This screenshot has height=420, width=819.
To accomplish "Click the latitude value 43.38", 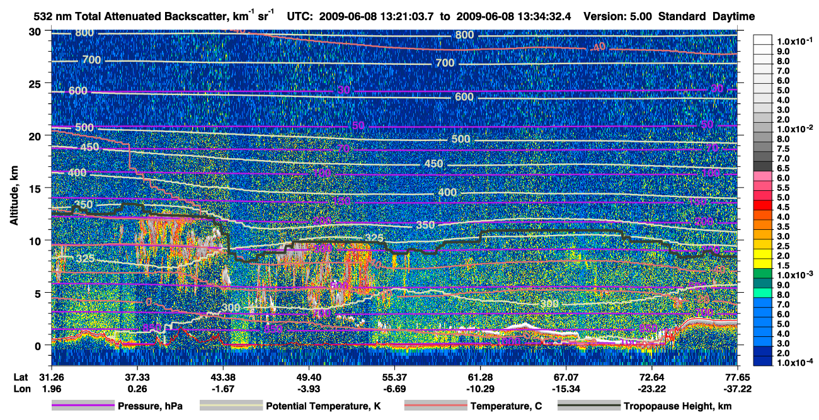I will [222, 377].
